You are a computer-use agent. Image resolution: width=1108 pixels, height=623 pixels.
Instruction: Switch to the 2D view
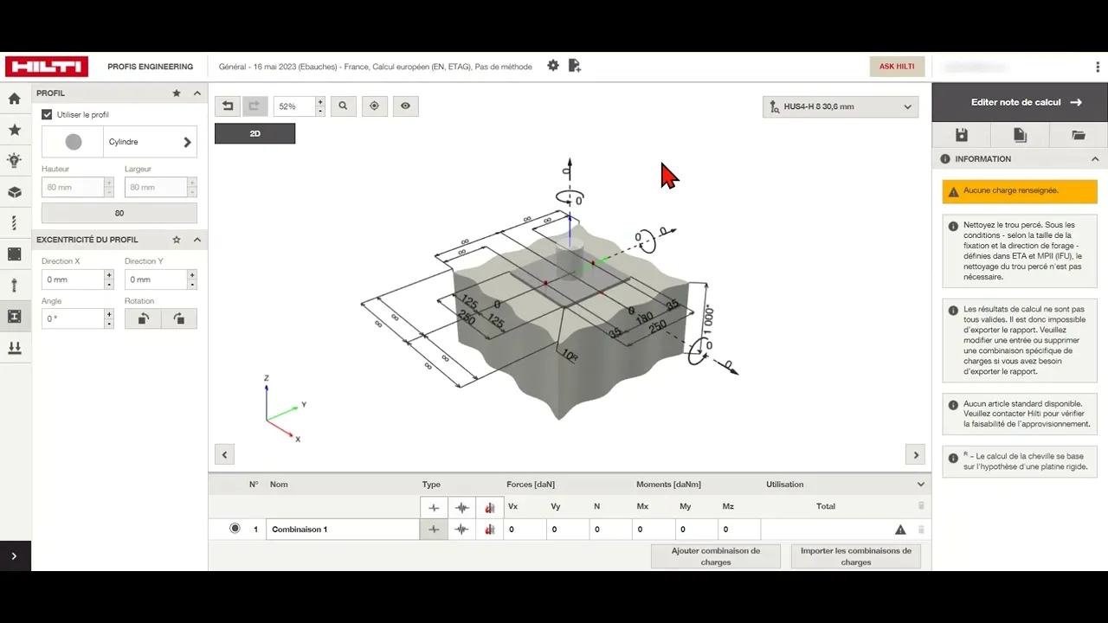click(254, 133)
